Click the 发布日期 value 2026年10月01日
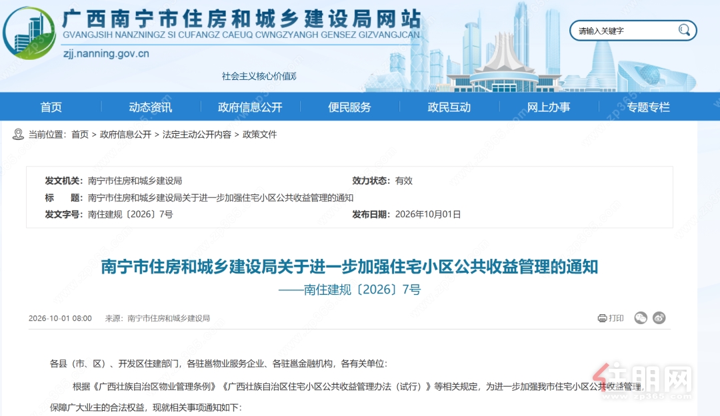Viewport: 720px width, 416px height. tap(428, 214)
